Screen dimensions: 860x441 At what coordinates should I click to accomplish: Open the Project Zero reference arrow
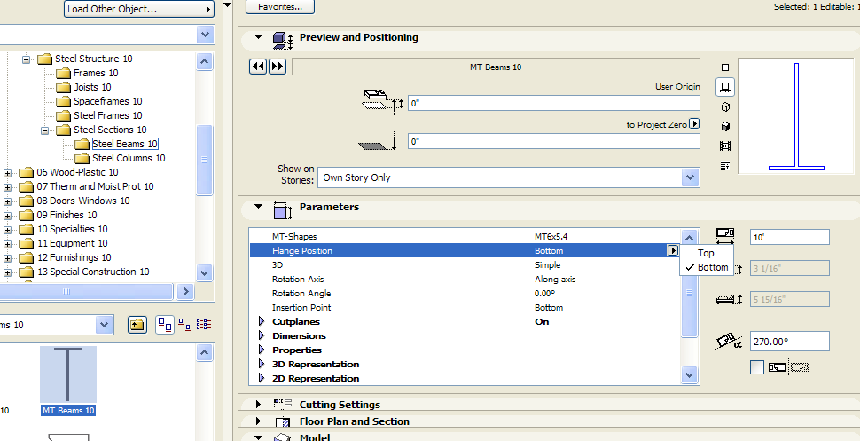[694, 124]
